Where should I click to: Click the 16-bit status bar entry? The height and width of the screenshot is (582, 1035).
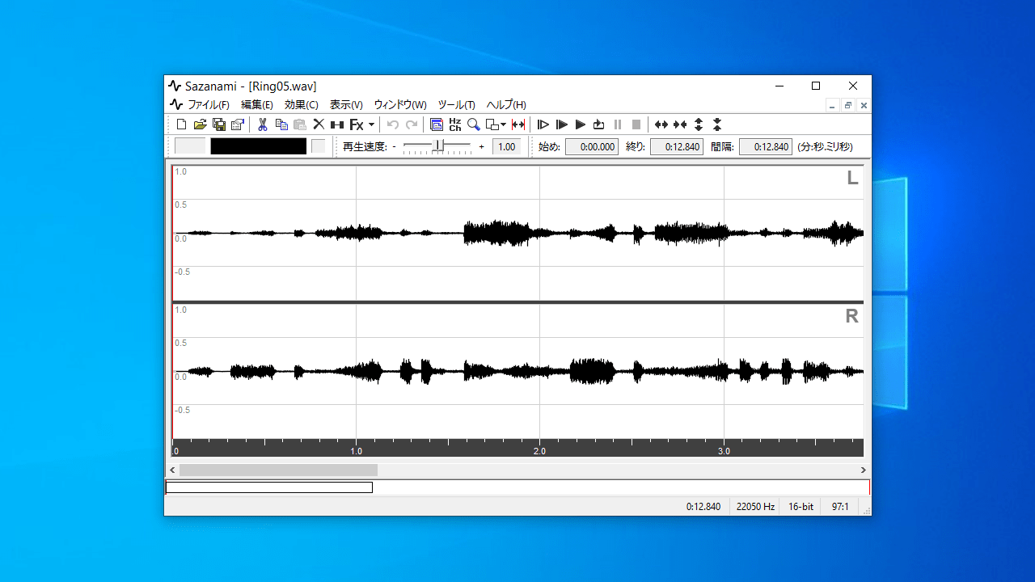[x=801, y=507]
